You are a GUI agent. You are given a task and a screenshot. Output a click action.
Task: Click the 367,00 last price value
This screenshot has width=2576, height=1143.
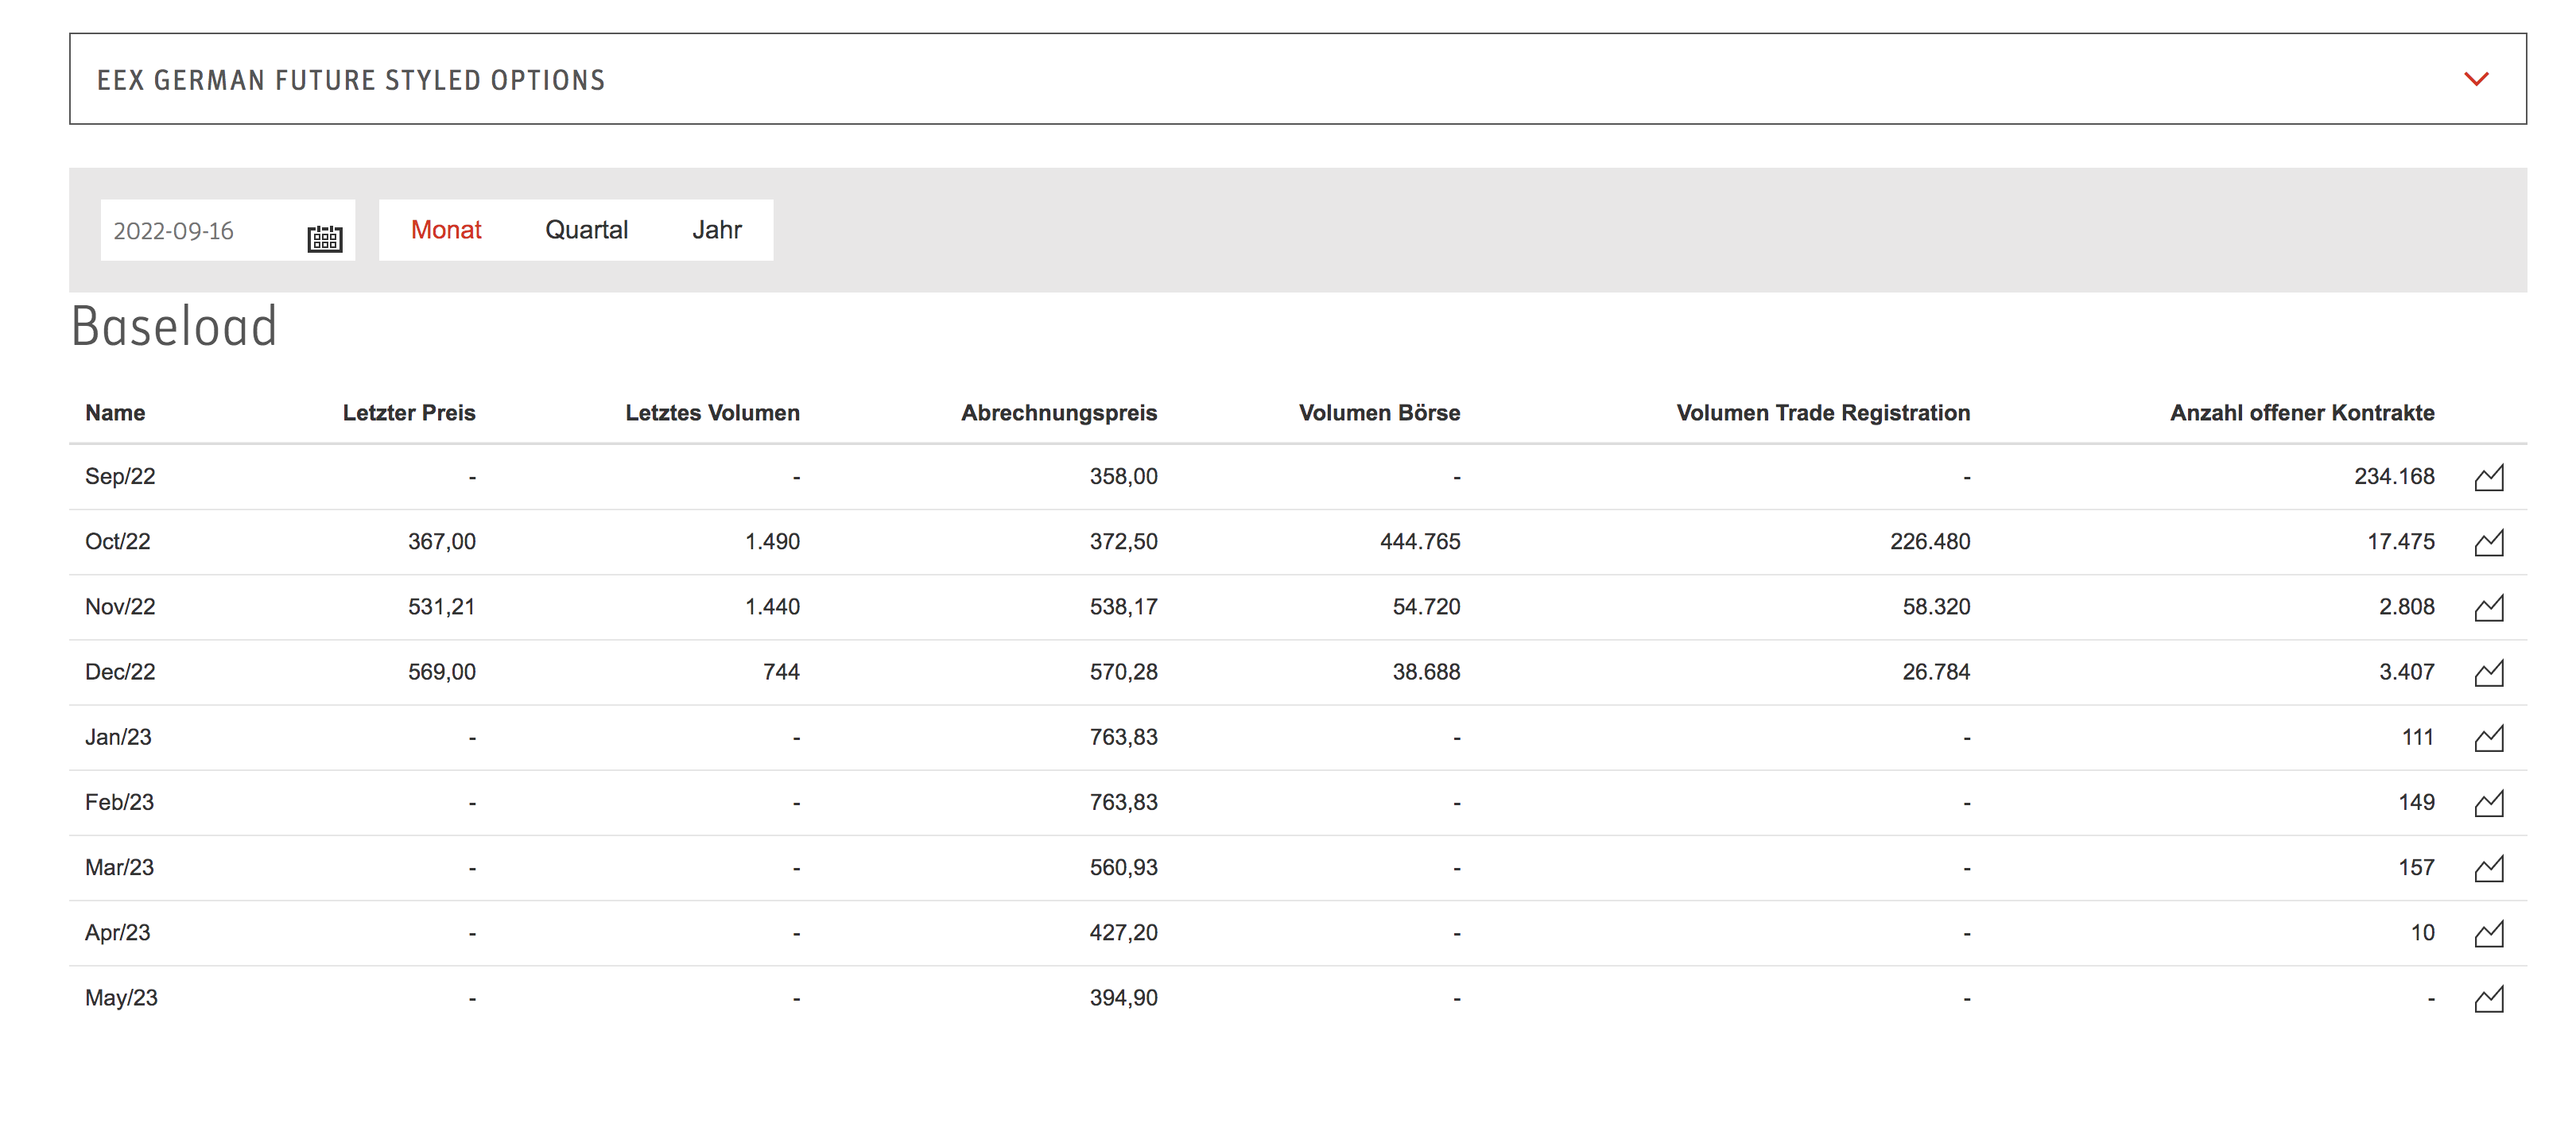tap(441, 542)
